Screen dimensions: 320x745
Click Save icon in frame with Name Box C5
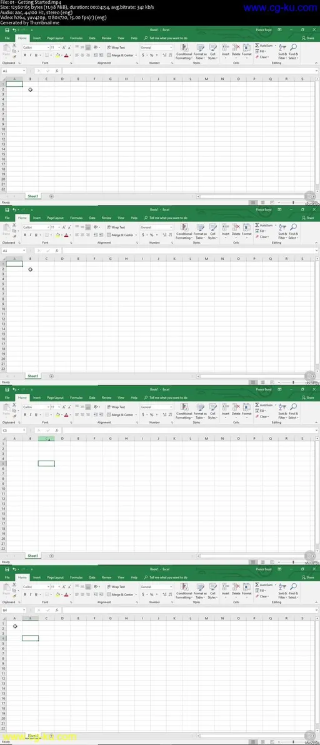7,389
